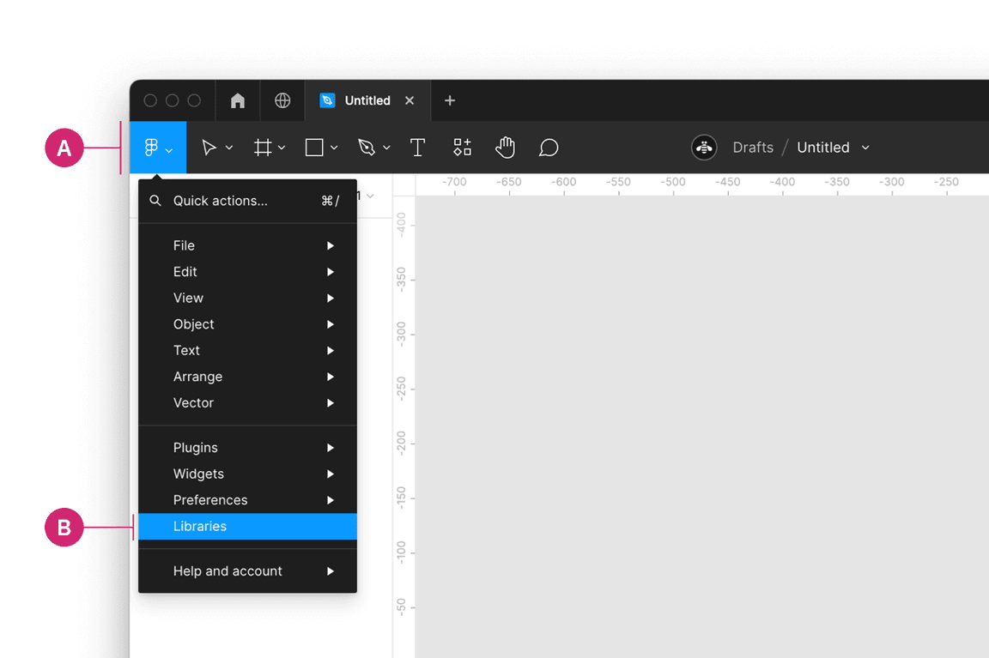Screen dimensions: 989x658
Task: Expand the pages chevron behind the menu
Action: [370, 196]
